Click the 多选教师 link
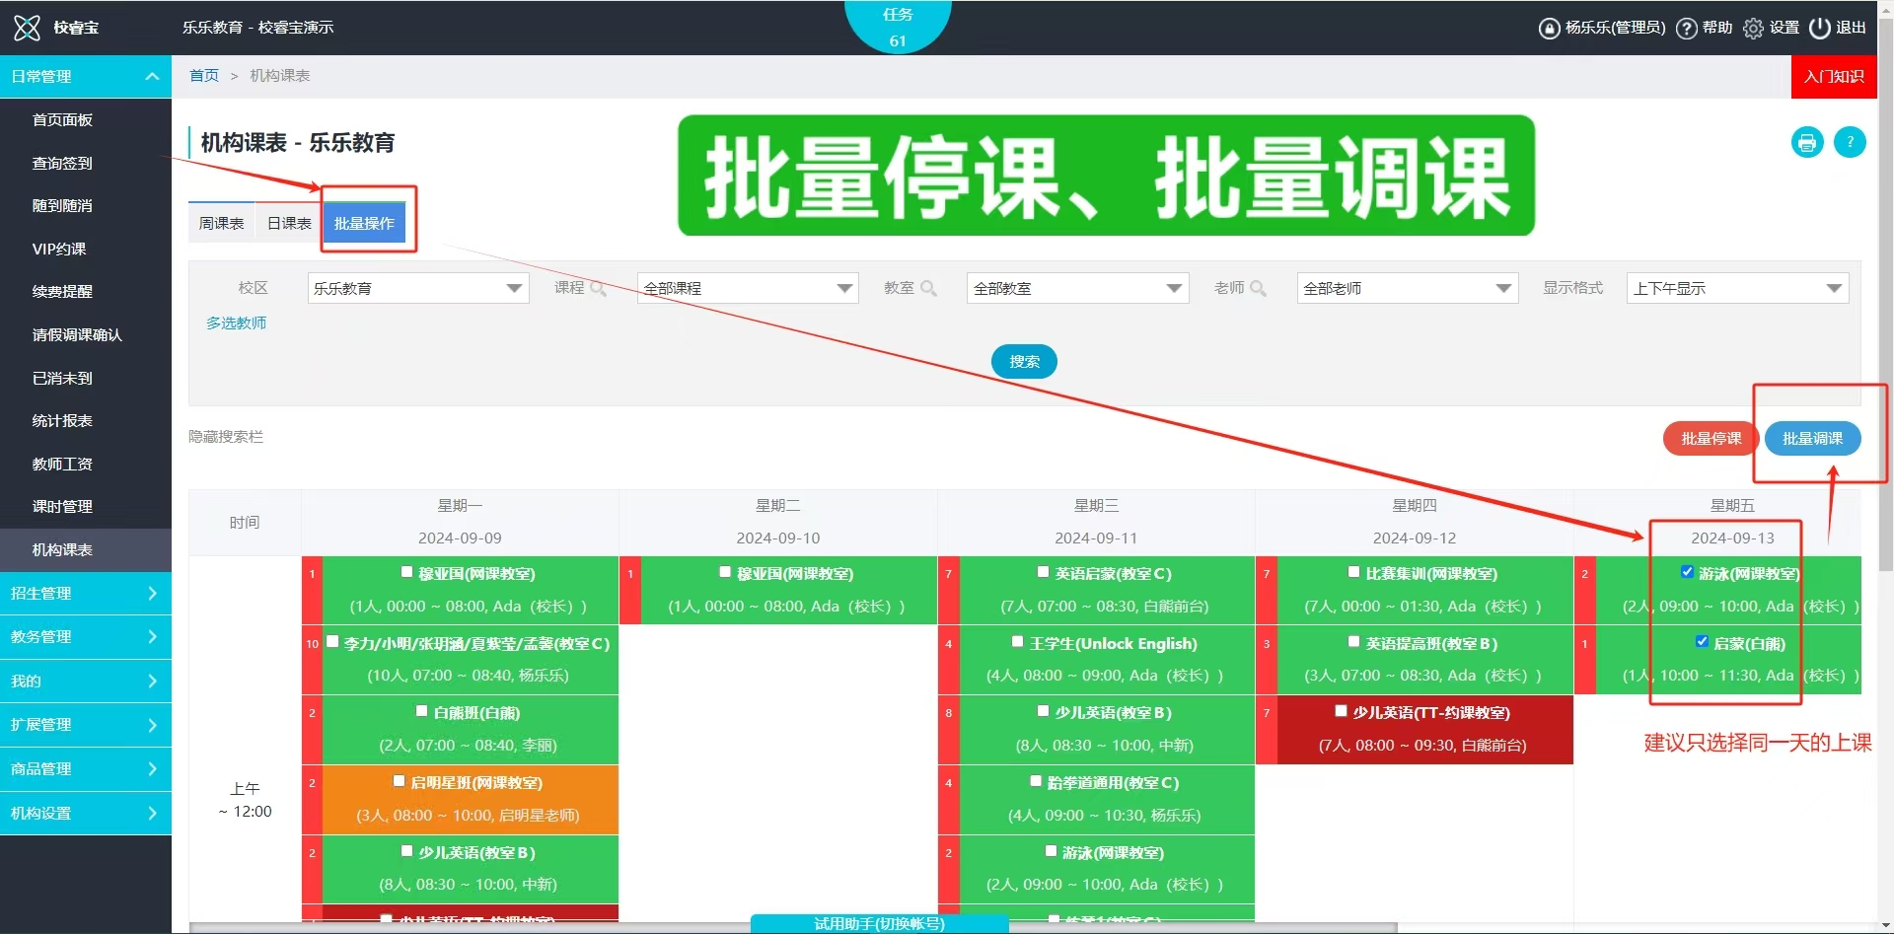Image resolution: width=1894 pixels, height=934 pixels. point(236,323)
